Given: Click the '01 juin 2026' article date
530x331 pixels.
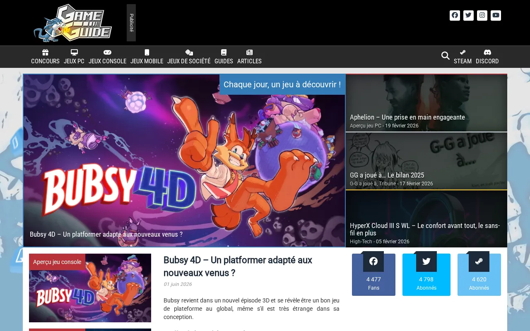Looking at the screenshot, I should coord(178,284).
